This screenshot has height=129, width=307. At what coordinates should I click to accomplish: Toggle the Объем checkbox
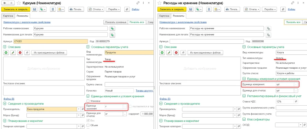[x=88, y=125]
